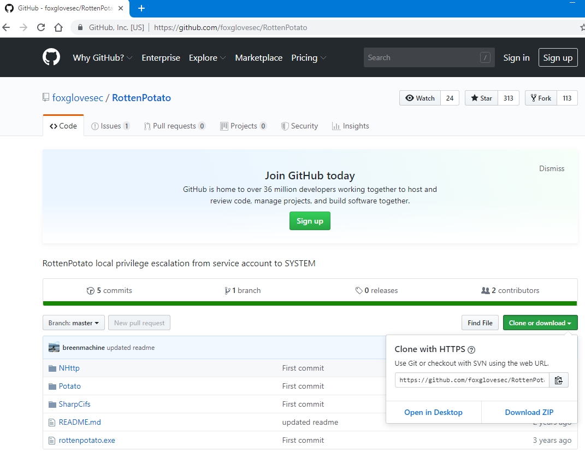
Task: Click breenmachine's avatar thumbnail
Action: pyautogui.click(x=54, y=347)
